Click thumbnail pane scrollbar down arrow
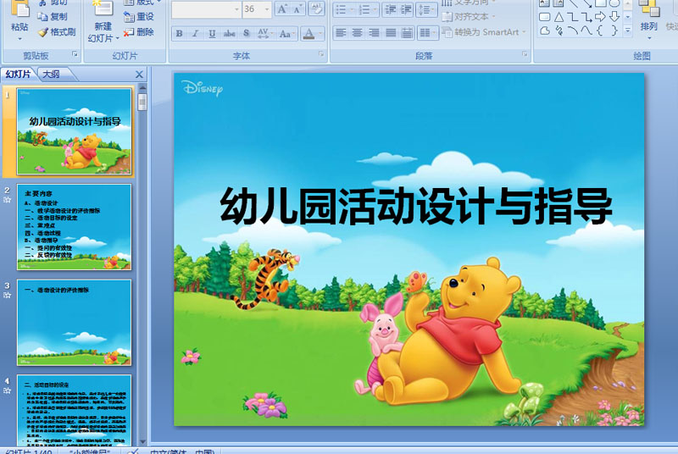The image size is (678, 454). click(142, 442)
